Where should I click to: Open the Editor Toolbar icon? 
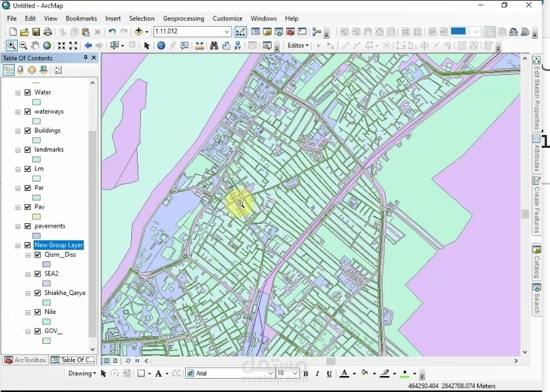[240, 32]
